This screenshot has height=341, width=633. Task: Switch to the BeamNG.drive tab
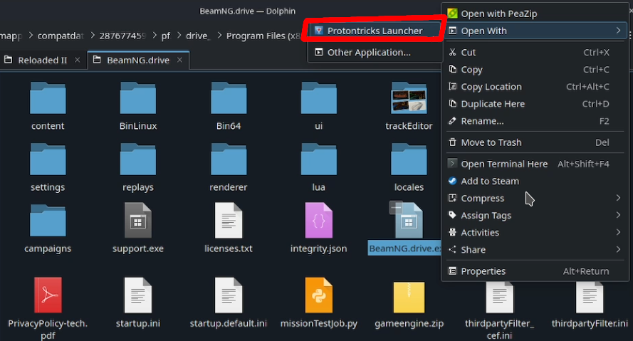(138, 60)
